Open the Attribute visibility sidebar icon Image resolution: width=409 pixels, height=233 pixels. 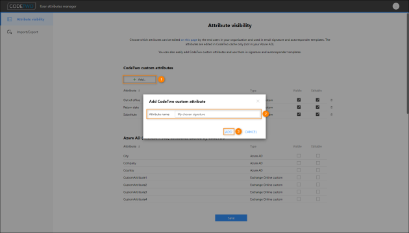point(10,19)
